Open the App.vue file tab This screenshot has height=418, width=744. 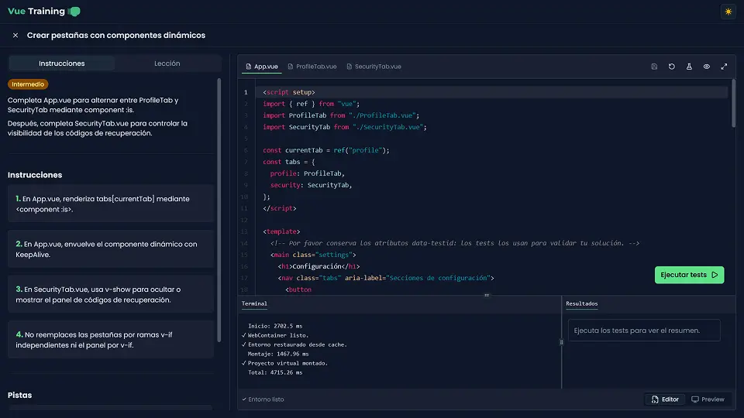(x=262, y=67)
